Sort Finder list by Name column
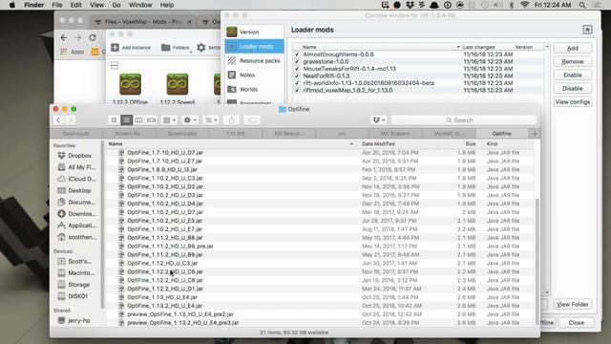 tap(231, 144)
